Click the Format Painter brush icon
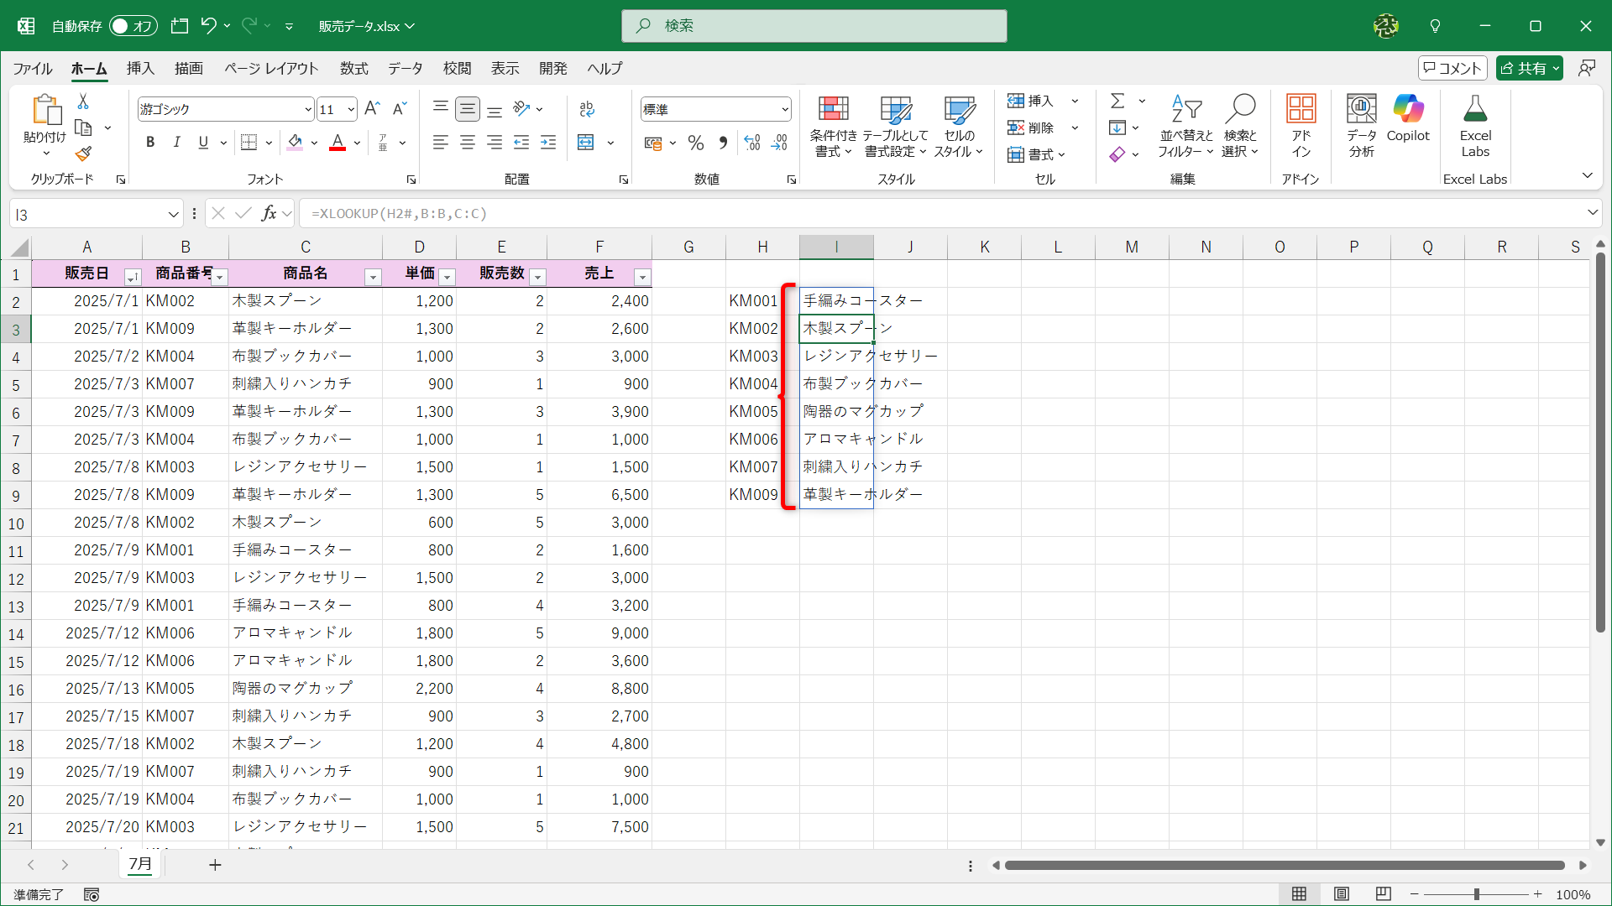Screen dimensions: 1612x906 [83, 154]
